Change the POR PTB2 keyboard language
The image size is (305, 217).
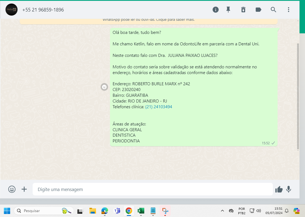[x=242, y=211]
